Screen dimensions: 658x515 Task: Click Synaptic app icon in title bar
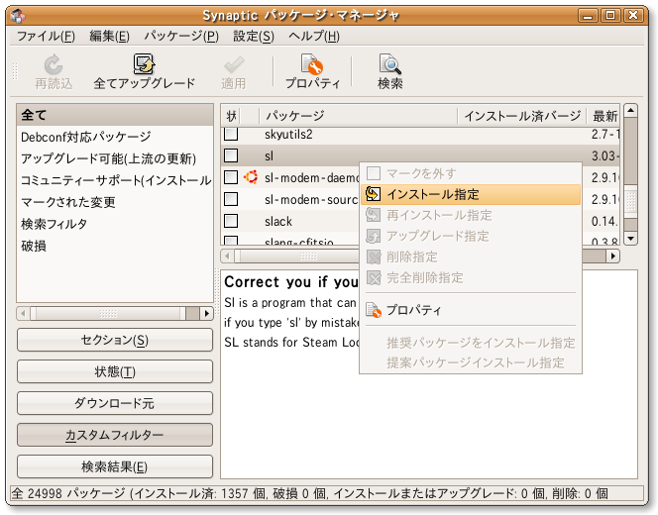point(18,16)
